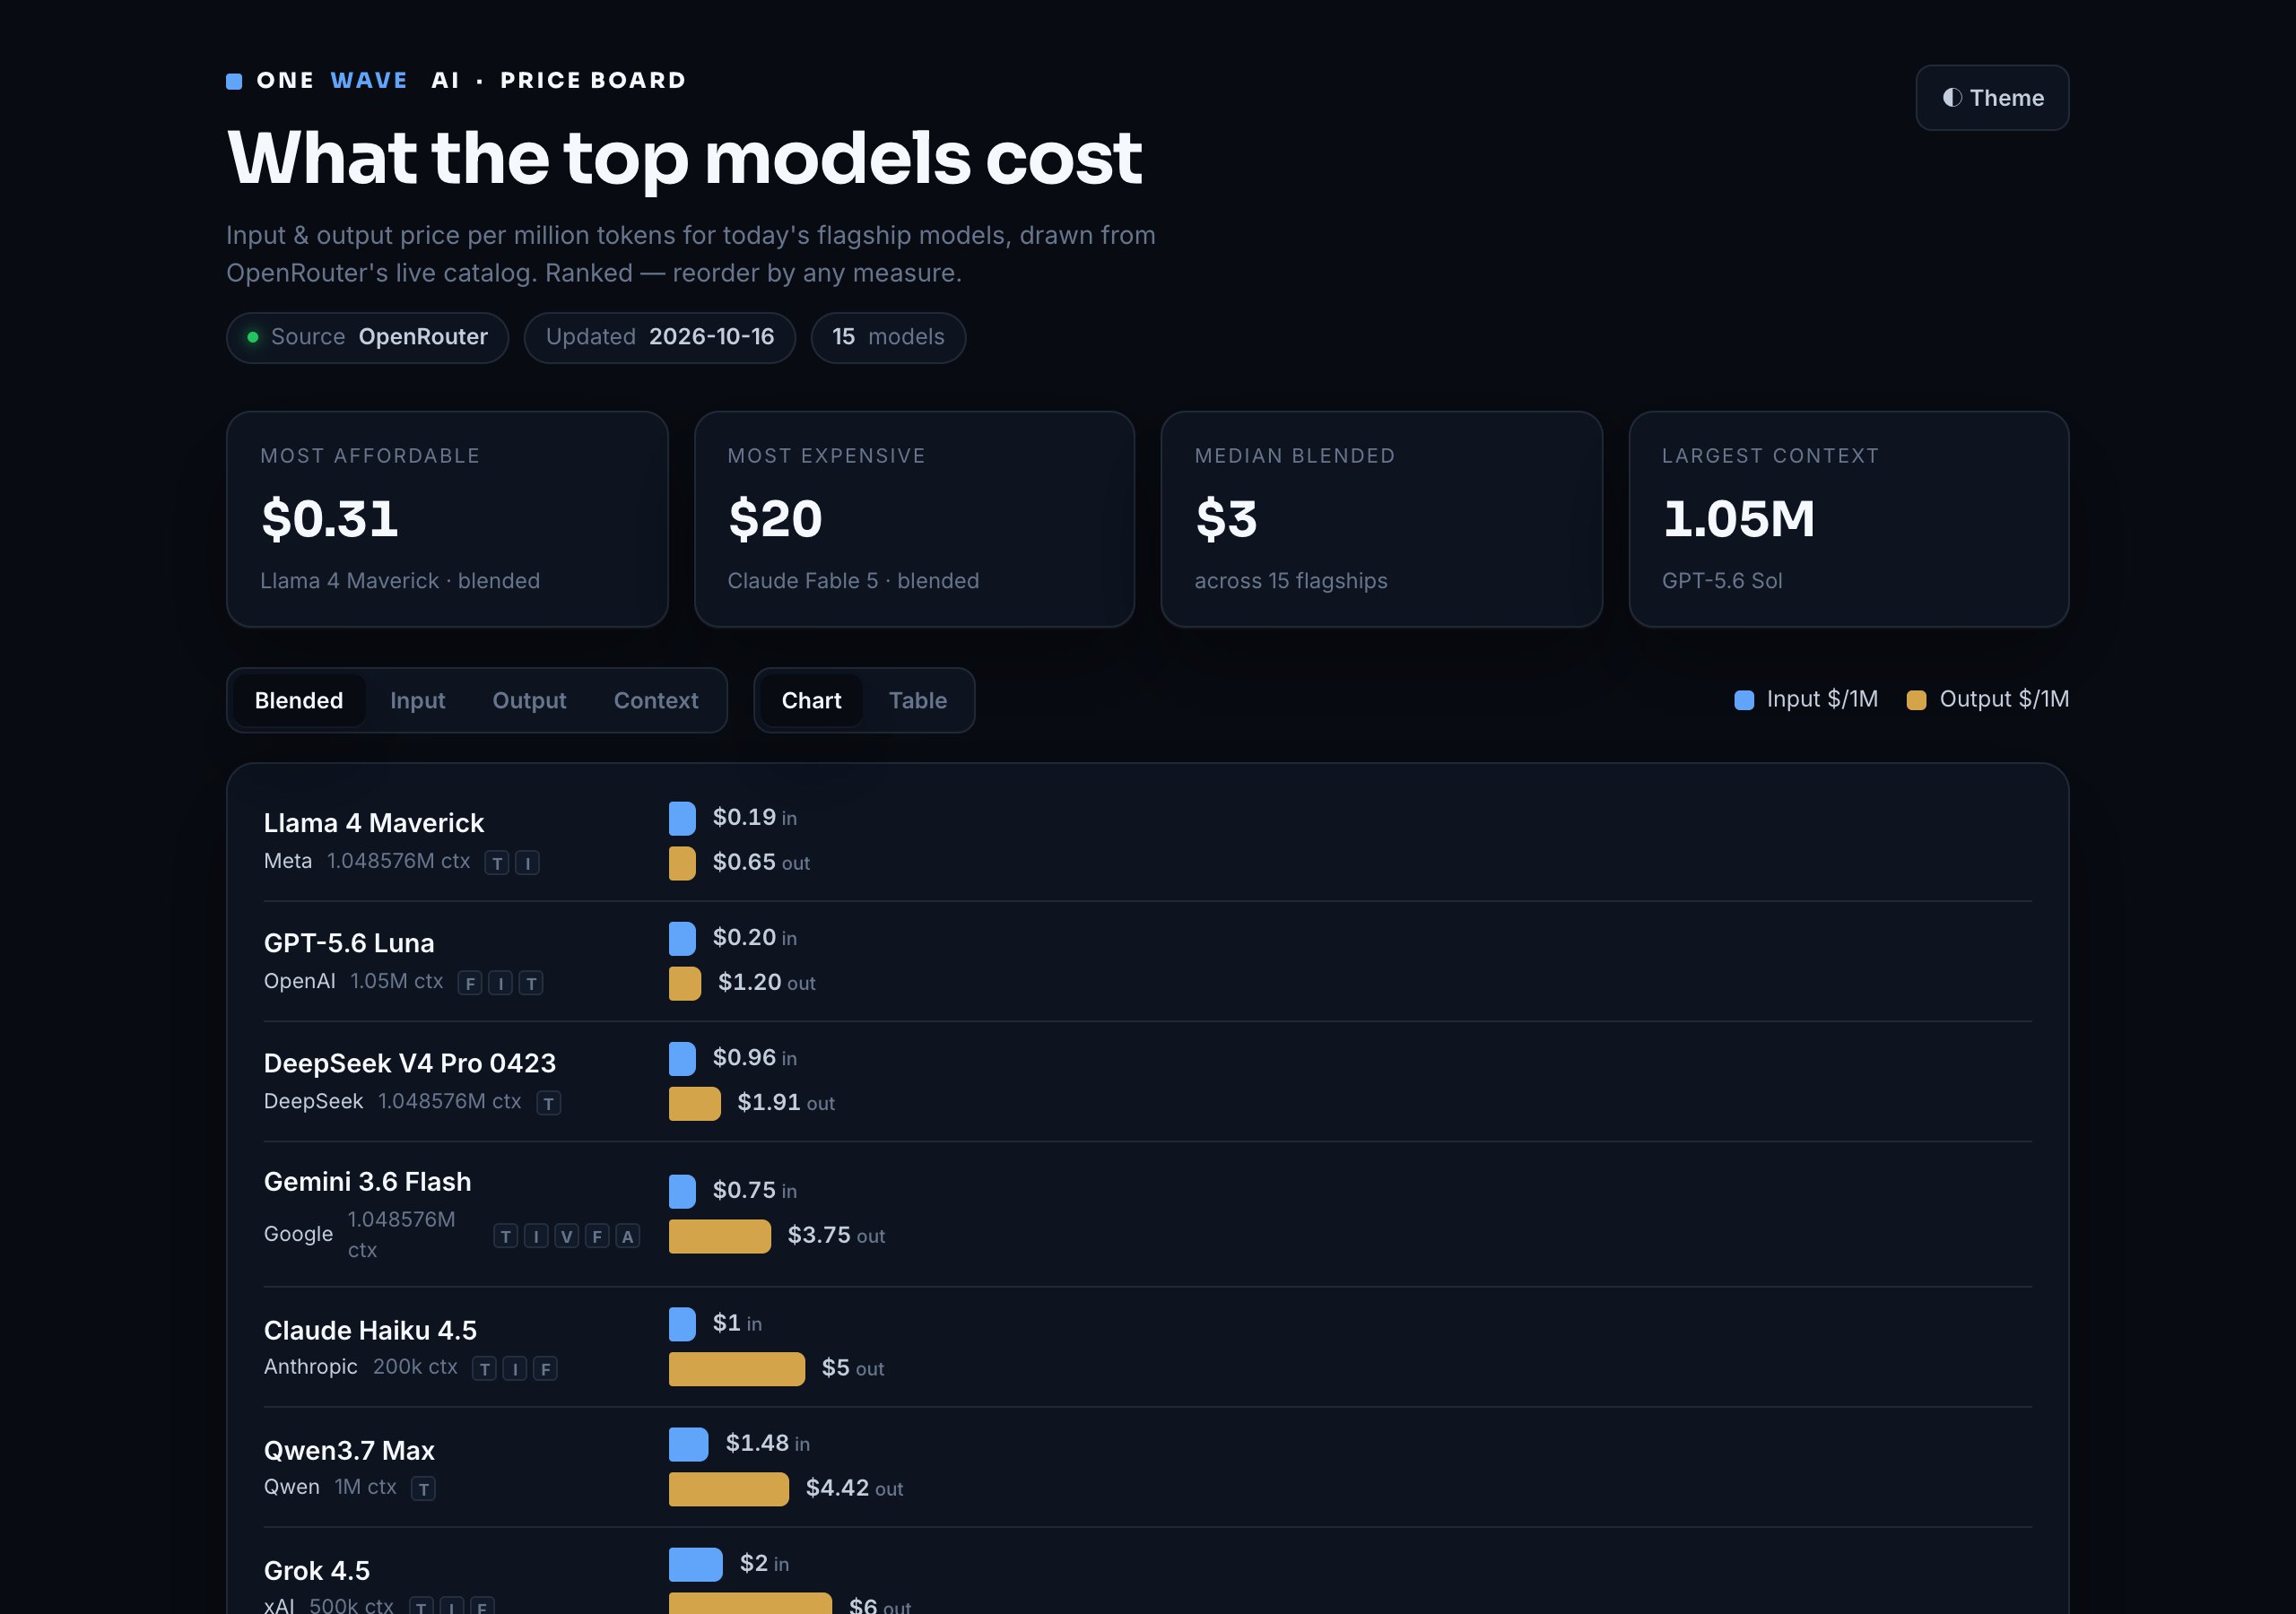Click the T badge under GPT-5.6 Luna
Image resolution: width=2296 pixels, height=1614 pixels.
pyautogui.click(x=531, y=983)
